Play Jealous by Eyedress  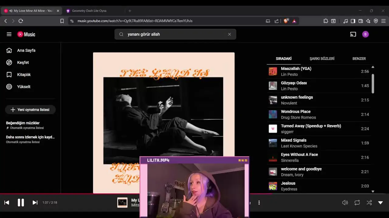[319, 186]
